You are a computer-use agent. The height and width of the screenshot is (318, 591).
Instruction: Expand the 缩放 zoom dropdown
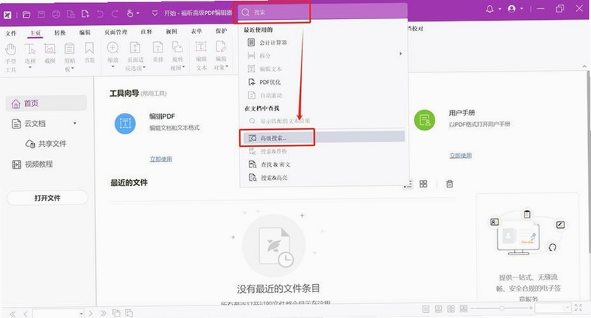(x=113, y=66)
